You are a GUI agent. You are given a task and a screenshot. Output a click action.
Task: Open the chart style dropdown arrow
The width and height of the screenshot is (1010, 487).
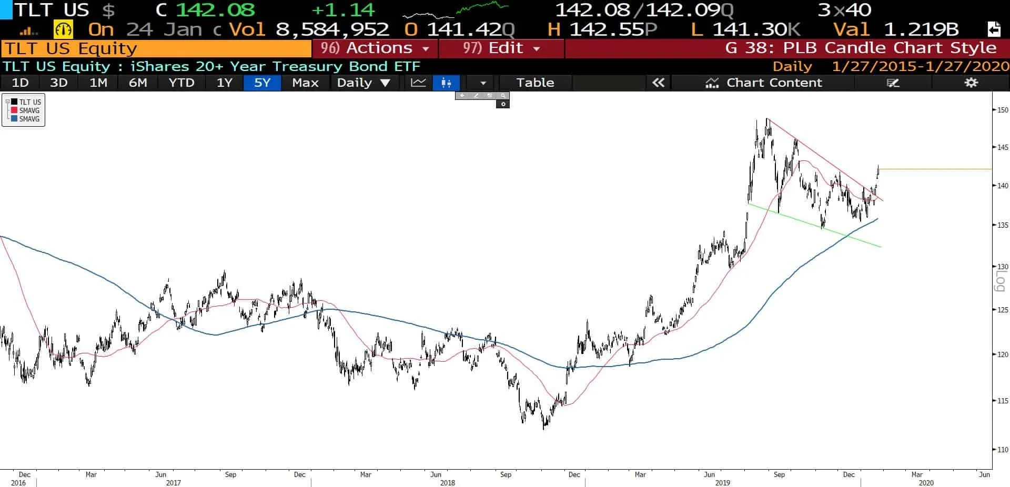click(483, 83)
